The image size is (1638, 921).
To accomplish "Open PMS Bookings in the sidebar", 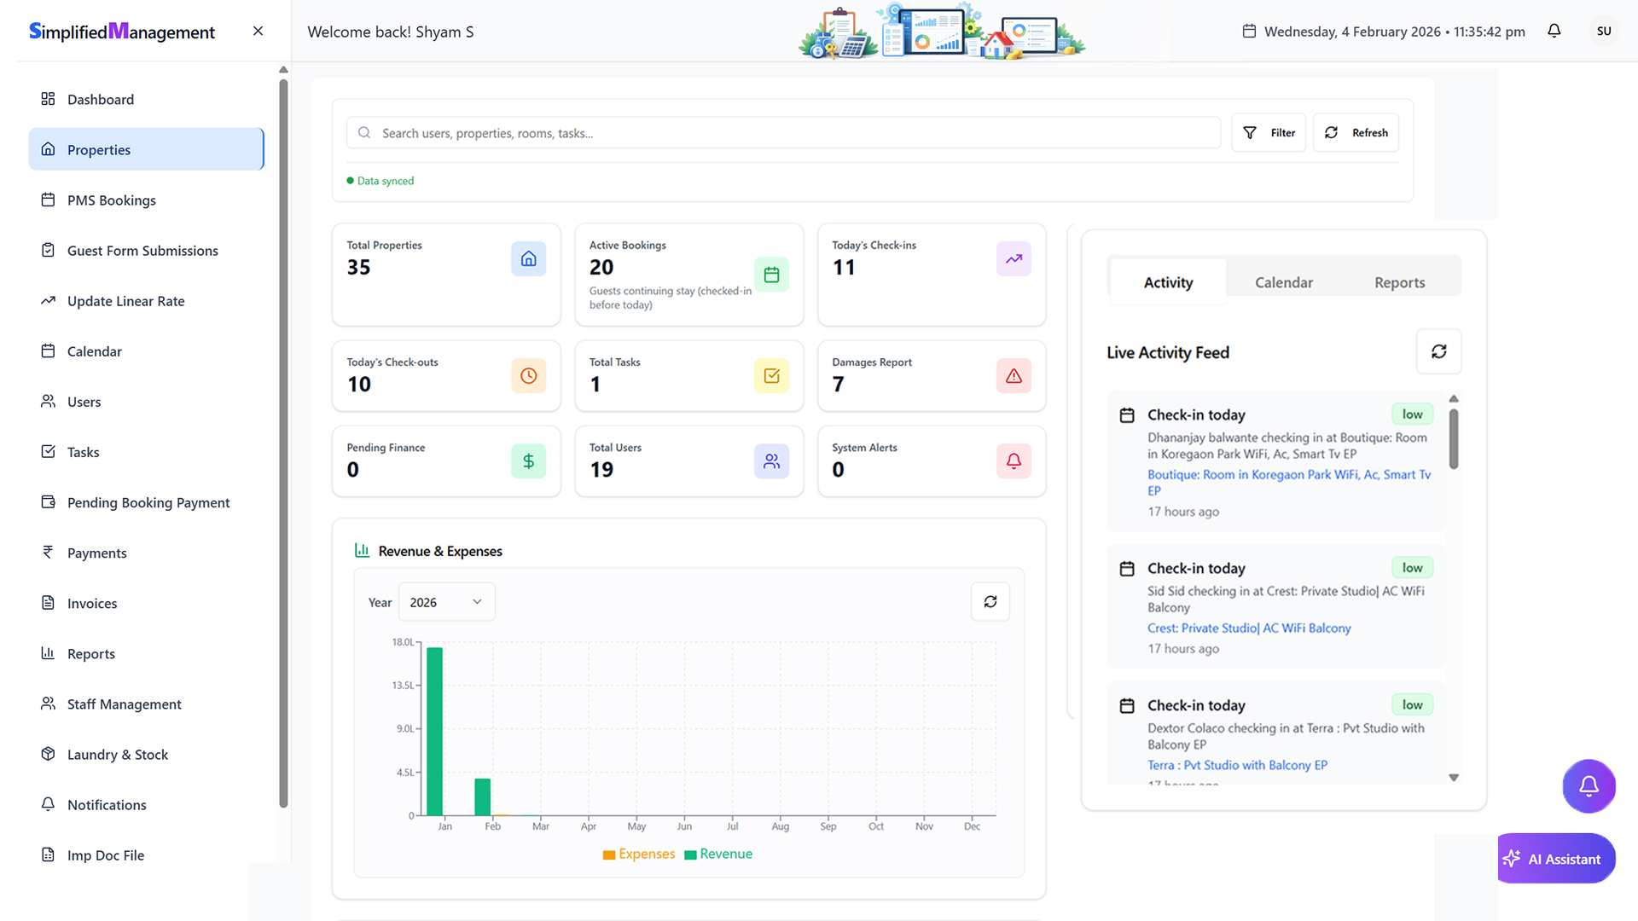I will point(112,200).
